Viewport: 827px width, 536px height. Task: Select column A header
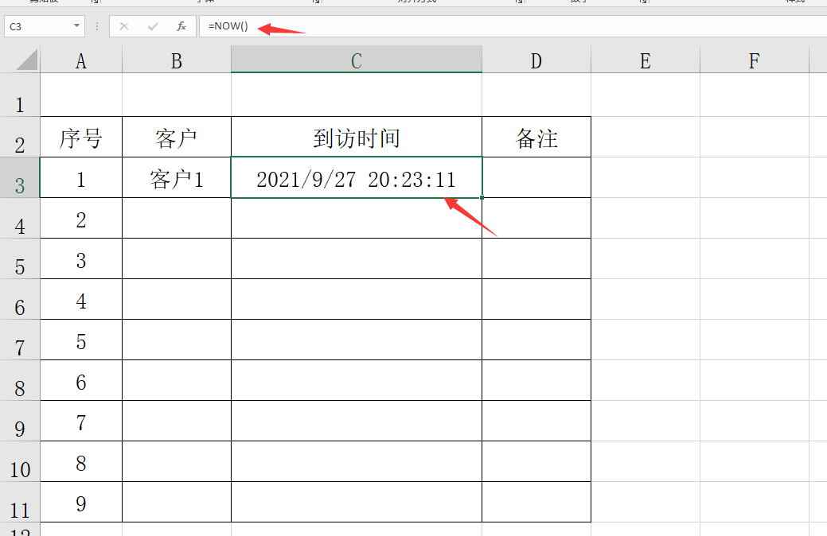(81, 60)
